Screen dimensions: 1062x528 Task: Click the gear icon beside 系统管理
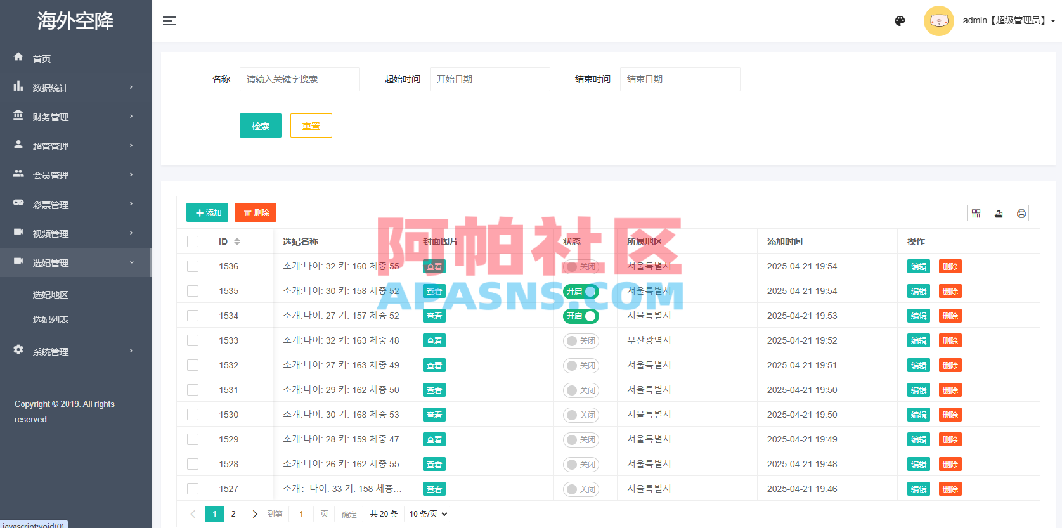(x=18, y=350)
